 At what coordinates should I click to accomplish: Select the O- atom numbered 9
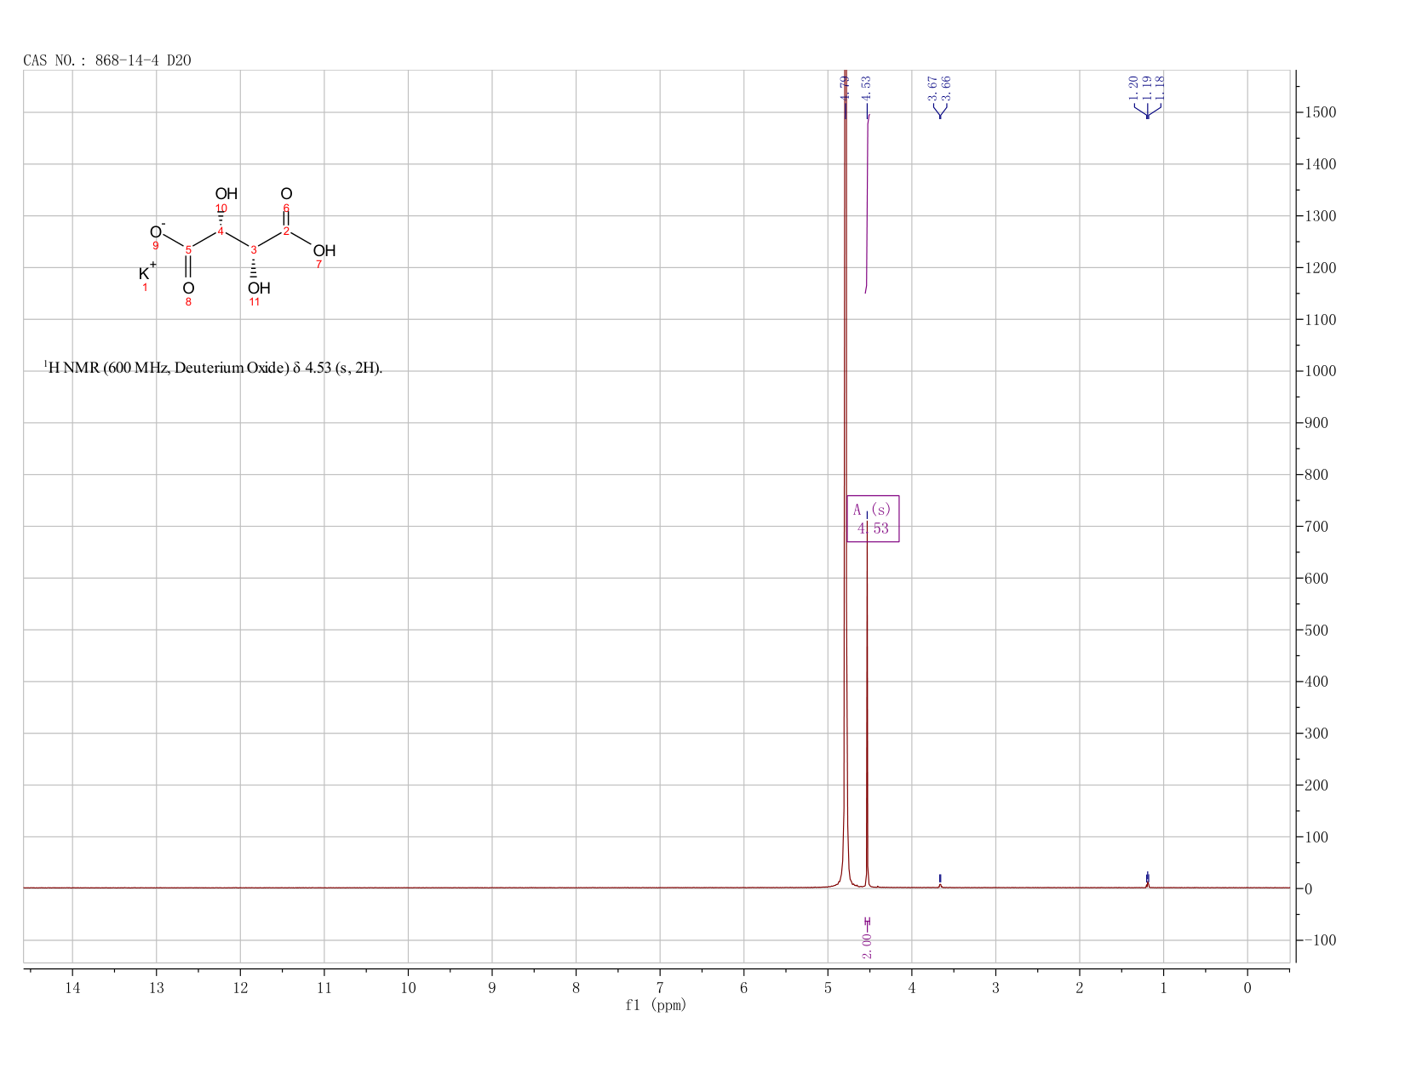(157, 231)
